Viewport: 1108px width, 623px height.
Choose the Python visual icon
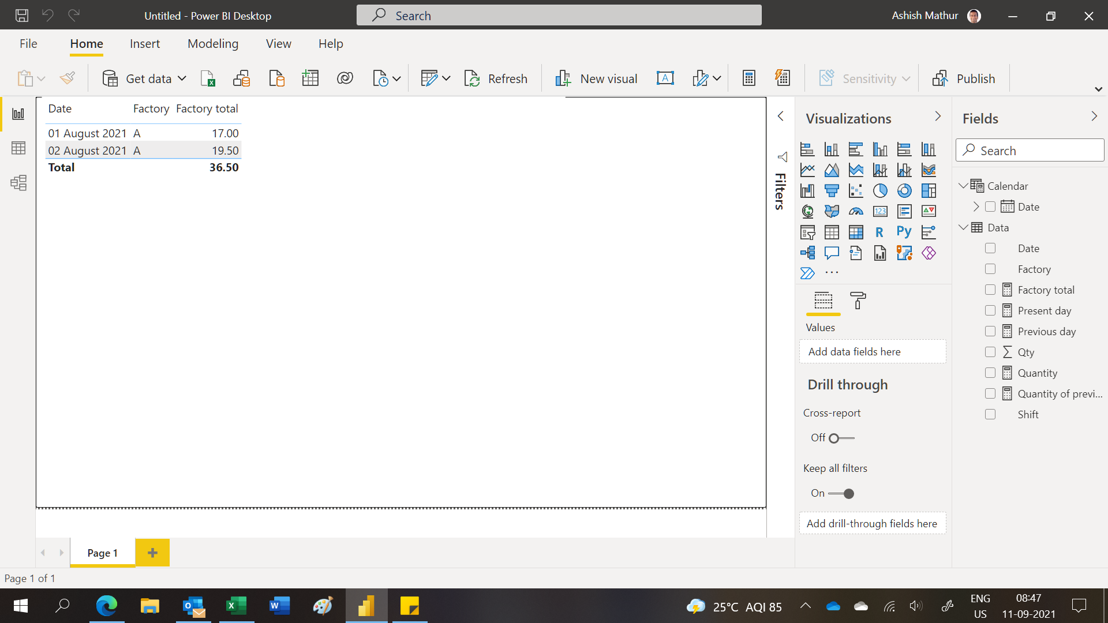(904, 232)
